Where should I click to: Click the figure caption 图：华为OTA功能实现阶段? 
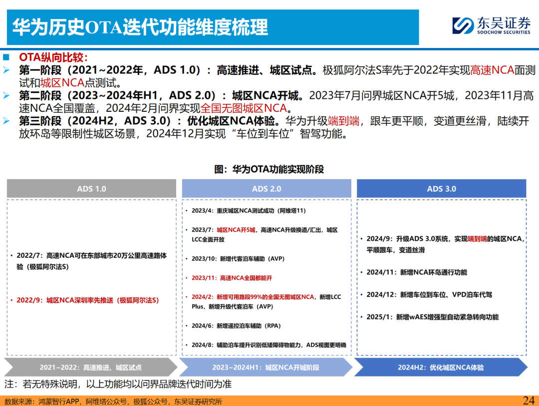(269, 169)
